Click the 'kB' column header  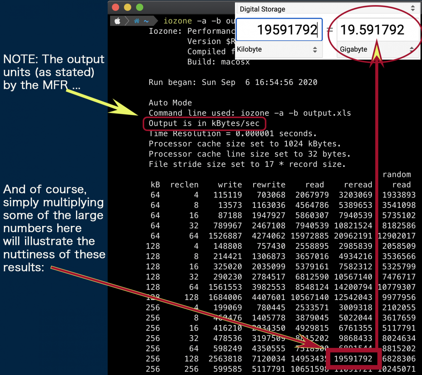point(155,185)
